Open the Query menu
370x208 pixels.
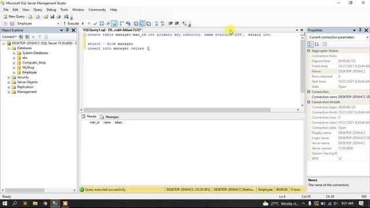tap(38, 10)
